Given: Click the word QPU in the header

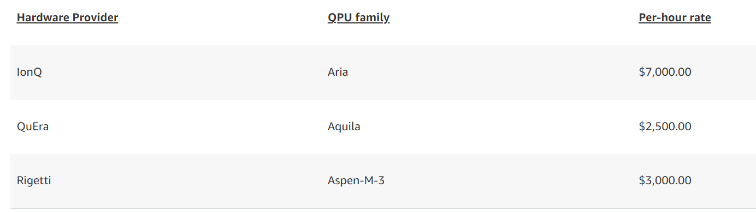Looking at the screenshot, I should coord(340,17).
